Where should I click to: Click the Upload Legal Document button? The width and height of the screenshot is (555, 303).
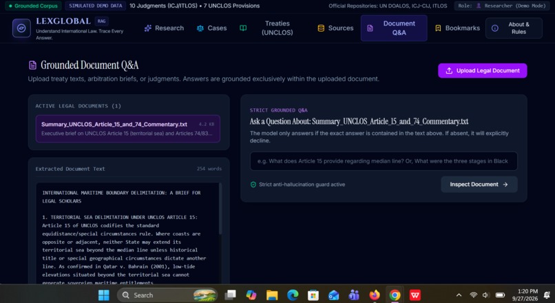pos(483,70)
